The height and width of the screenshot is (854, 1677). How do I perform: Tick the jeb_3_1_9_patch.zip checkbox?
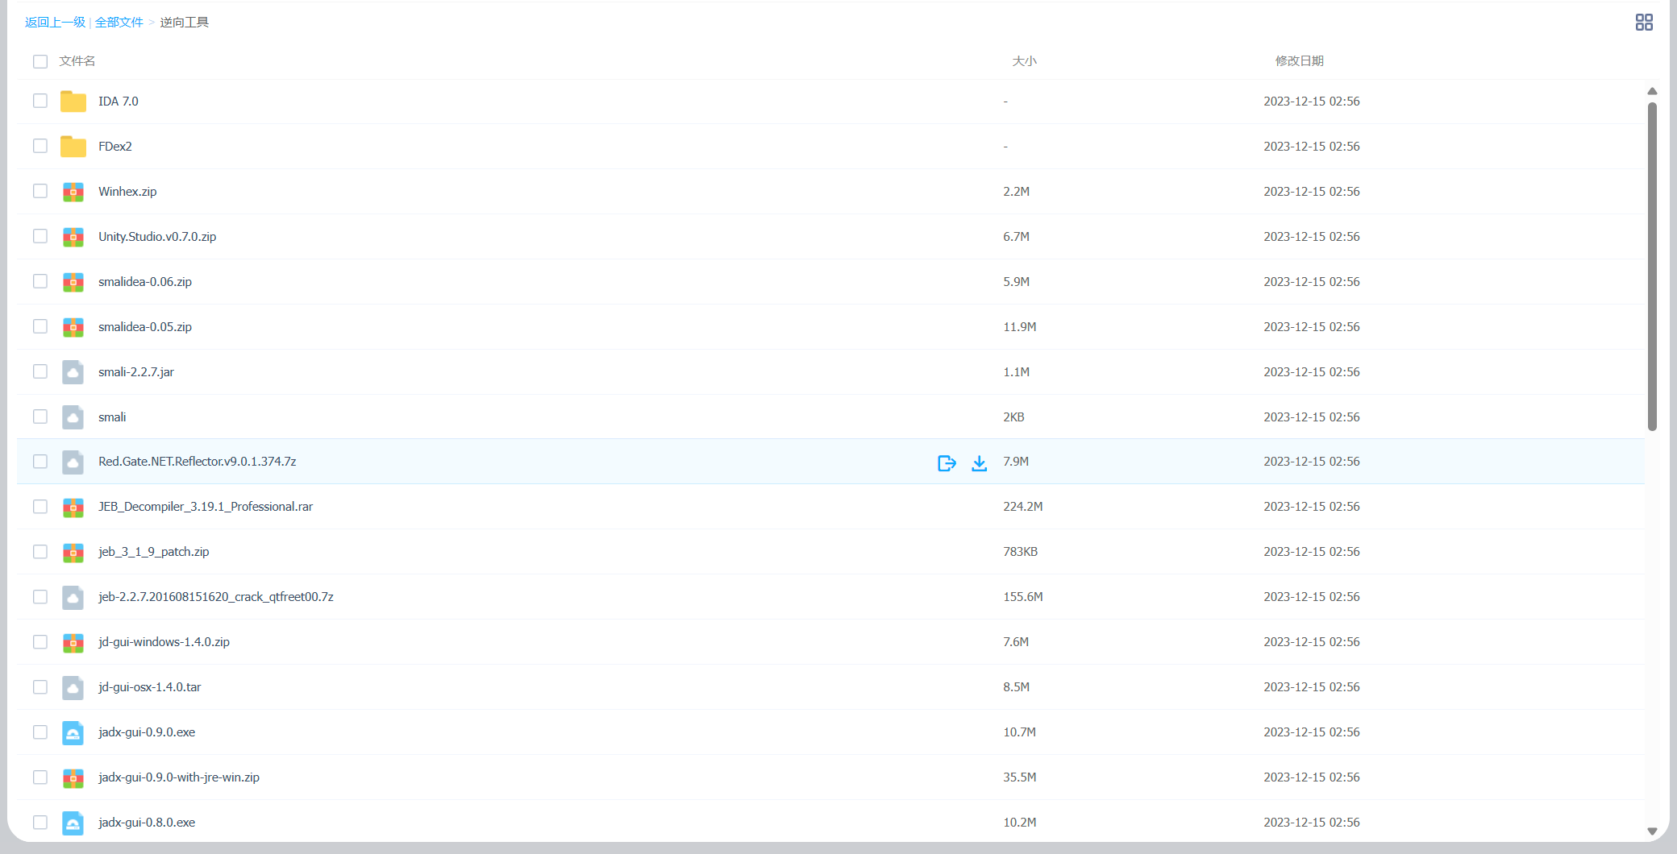pyautogui.click(x=40, y=552)
